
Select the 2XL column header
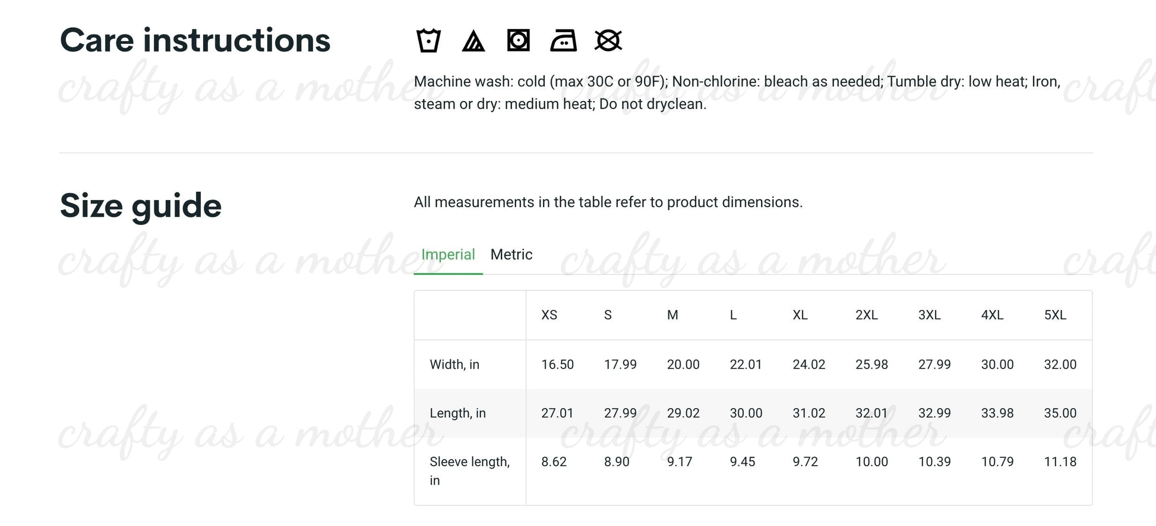point(866,315)
